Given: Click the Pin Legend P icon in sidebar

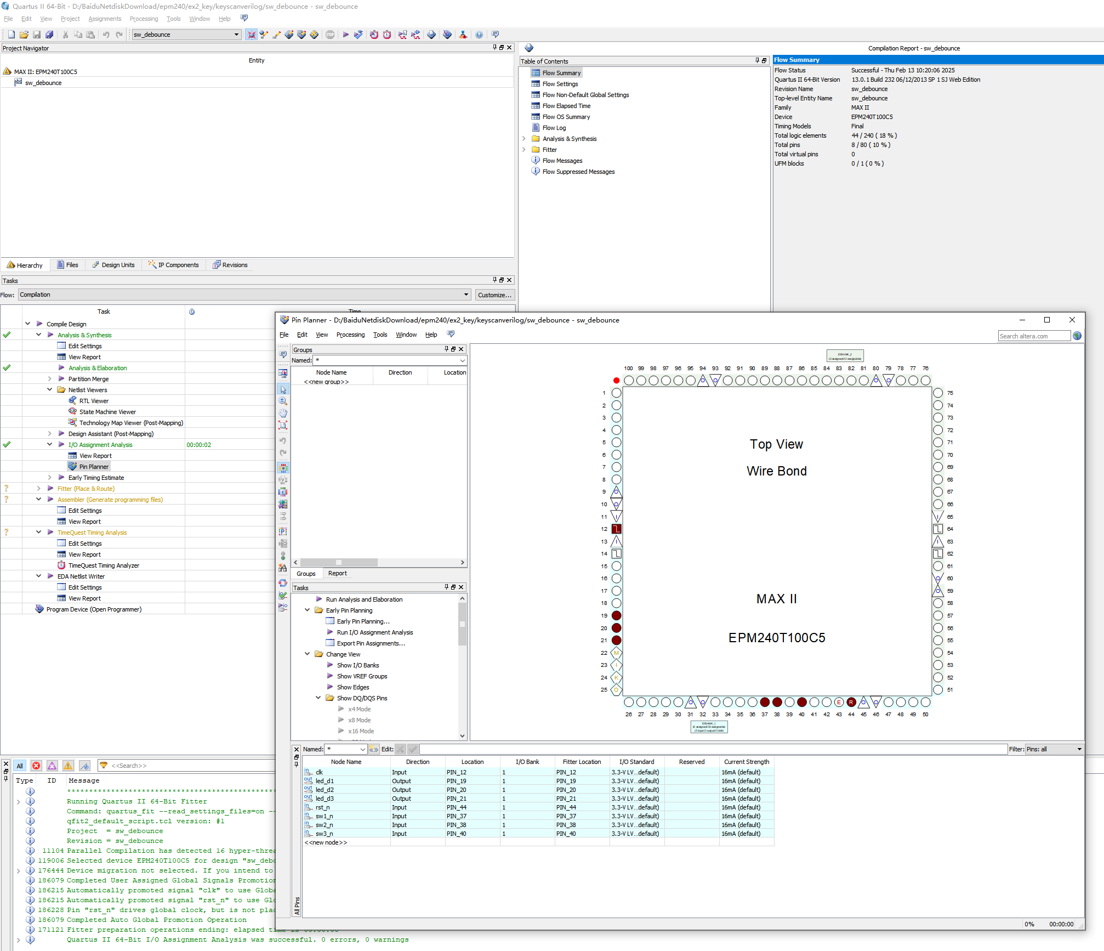Looking at the screenshot, I should click(x=283, y=531).
